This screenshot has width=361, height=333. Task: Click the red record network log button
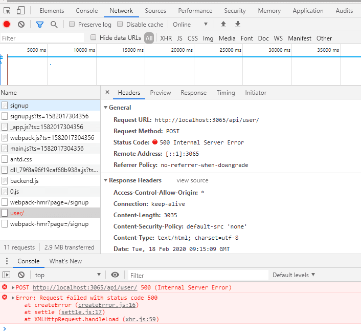(x=7, y=24)
